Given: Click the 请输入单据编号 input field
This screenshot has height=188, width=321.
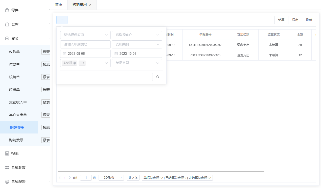Looking at the screenshot, I should point(85,44).
